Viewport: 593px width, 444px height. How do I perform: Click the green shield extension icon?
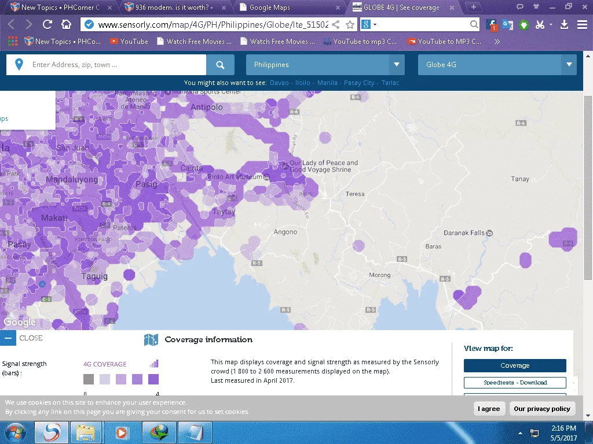524,25
